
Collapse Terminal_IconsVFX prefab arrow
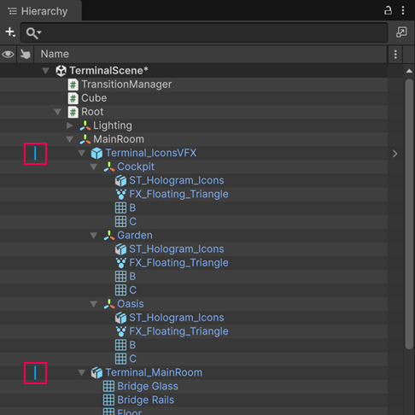tap(82, 153)
